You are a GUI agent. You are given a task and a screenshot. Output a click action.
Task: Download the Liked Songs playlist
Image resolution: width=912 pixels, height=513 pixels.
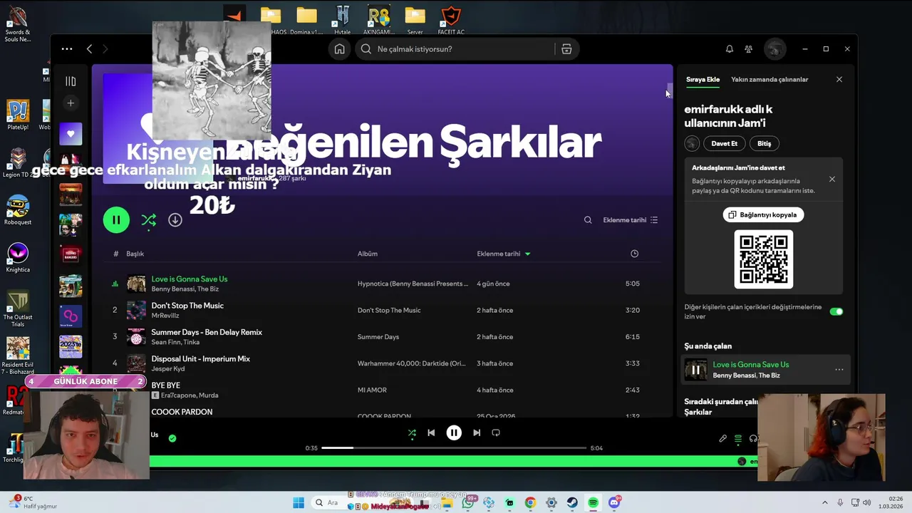[175, 220]
